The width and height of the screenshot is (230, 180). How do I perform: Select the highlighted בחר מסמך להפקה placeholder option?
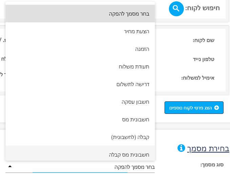80,14
